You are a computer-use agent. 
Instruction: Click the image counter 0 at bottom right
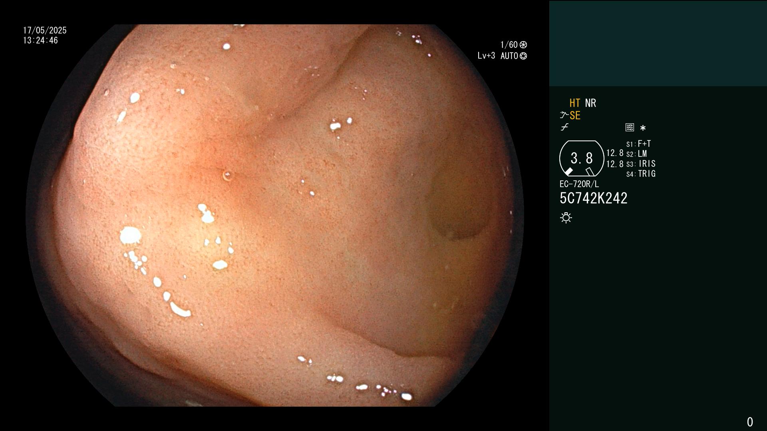coord(750,422)
